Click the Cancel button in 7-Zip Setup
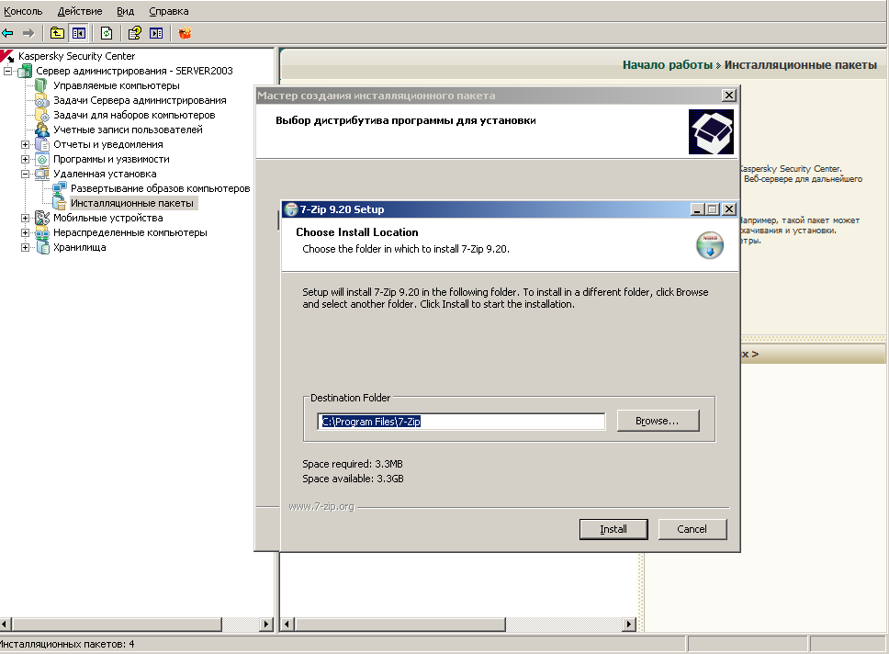Screen dimensions: 889x654 click(x=692, y=529)
